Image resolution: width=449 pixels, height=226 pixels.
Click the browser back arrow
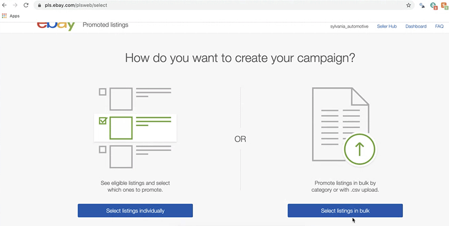tap(4, 5)
